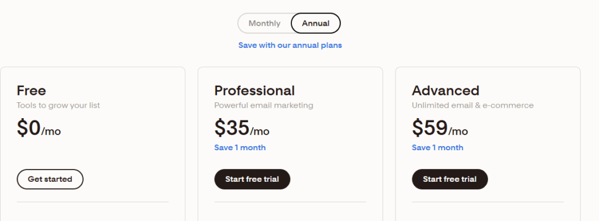Select the Free plan heading

coord(32,91)
